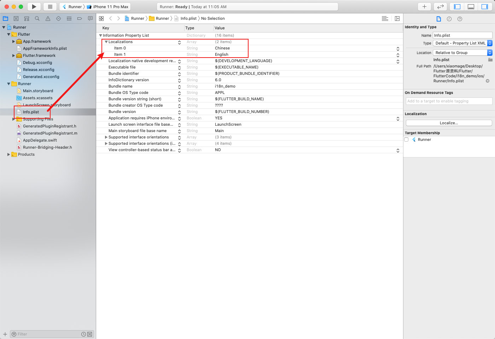Expand the Products group

9,154
